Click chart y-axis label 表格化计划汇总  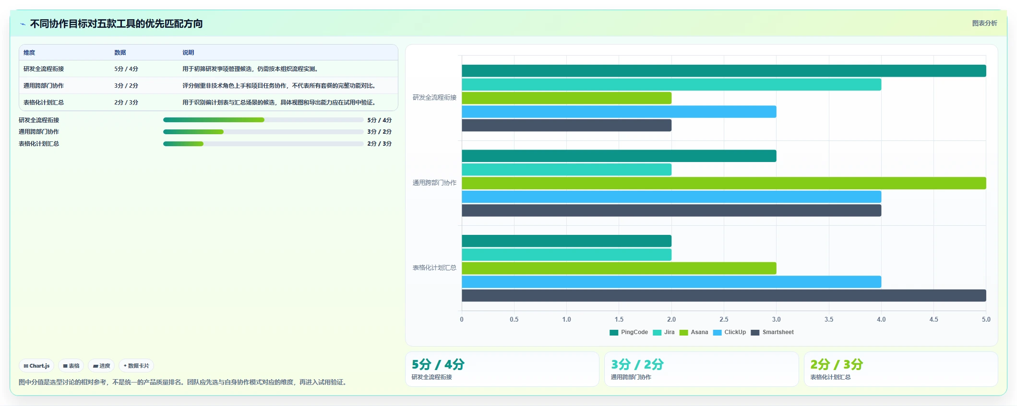(x=434, y=268)
